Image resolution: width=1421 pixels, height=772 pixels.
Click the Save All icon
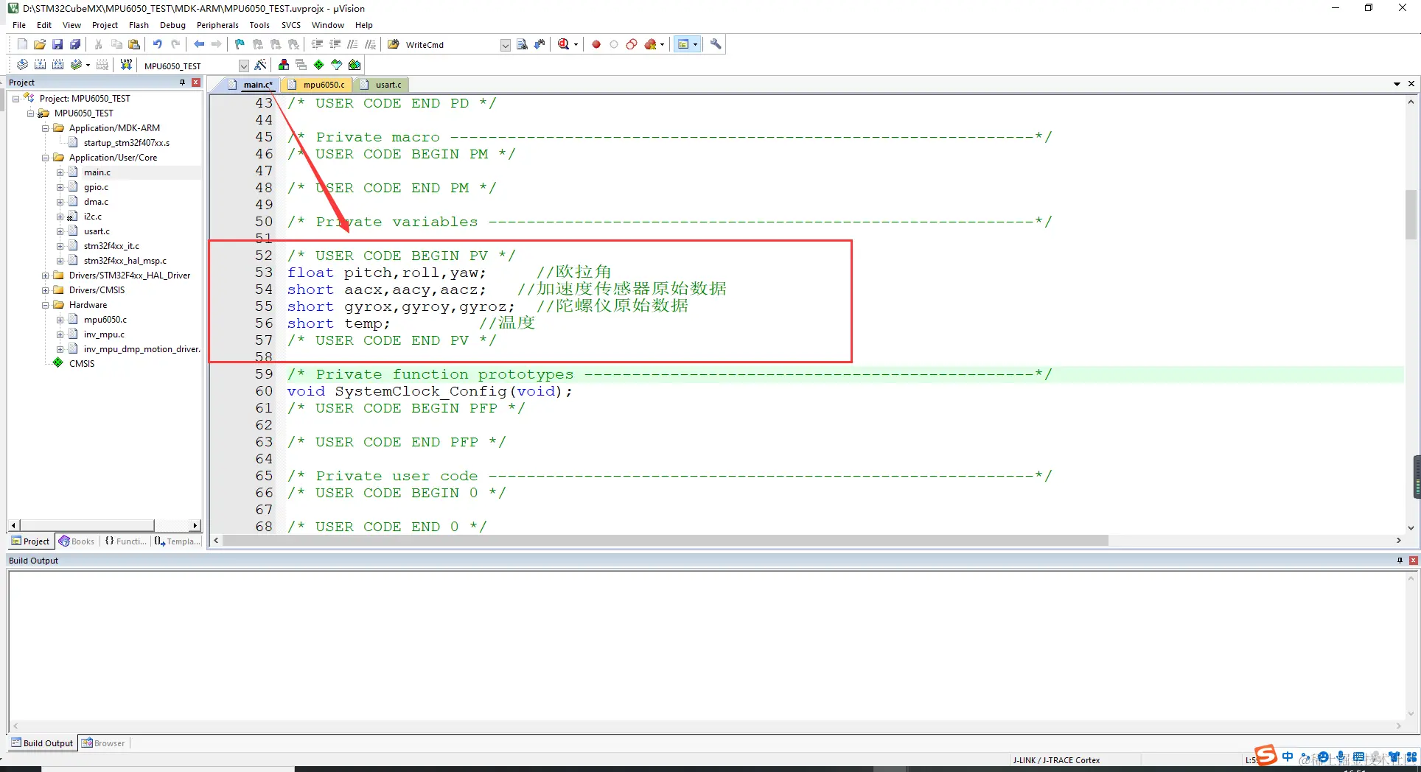tap(75, 44)
